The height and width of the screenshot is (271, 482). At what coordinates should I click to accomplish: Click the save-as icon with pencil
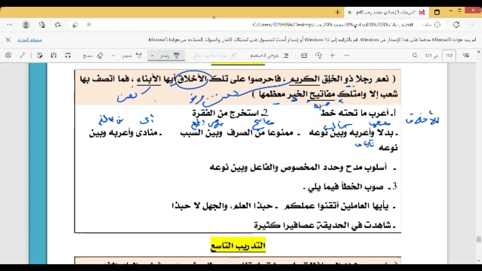pyautogui.click(x=40, y=55)
